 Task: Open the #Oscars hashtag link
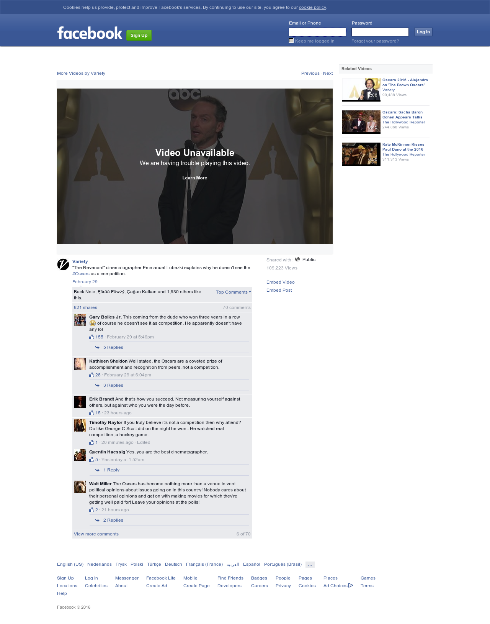coord(81,274)
